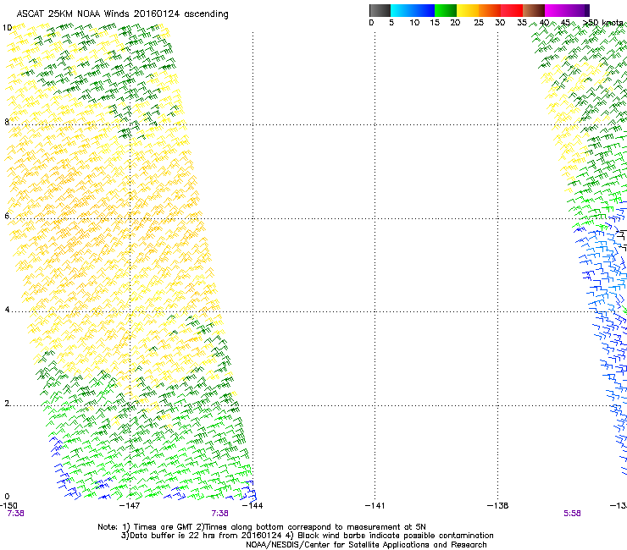This screenshot has width=627, height=550.
Task: Click the '25' label under the color scale
Action: pos(479,23)
